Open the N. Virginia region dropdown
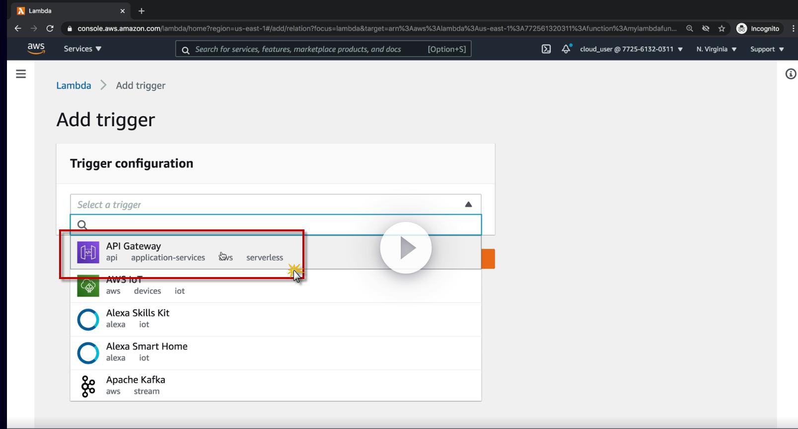The image size is (798, 429). pos(717,49)
